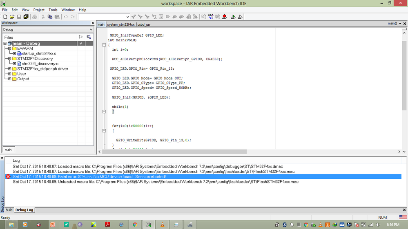This screenshot has height=229, width=408.
Task: Start Download and Debug
Action: [233, 17]
